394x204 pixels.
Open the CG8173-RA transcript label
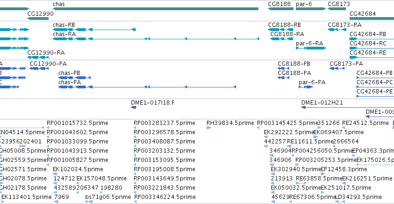tap(345, 25)
